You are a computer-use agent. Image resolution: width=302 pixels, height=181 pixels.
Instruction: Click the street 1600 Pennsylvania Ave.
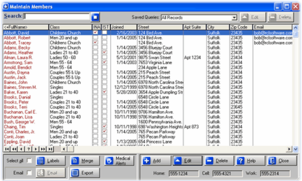tap(160, 122)
